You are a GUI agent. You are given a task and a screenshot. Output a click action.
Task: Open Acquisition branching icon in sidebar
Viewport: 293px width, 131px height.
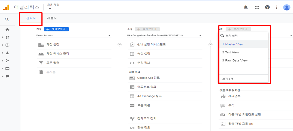tap(7, 61)
